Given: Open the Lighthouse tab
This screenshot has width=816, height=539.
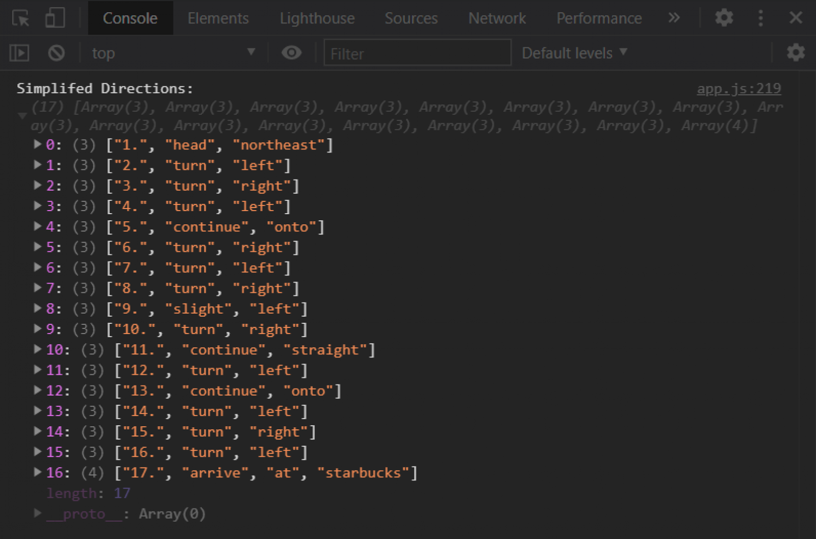Looking at the screenshot, I should (317, 18).
